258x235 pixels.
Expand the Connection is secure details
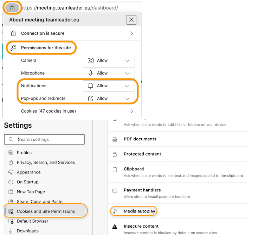(72, 33)
